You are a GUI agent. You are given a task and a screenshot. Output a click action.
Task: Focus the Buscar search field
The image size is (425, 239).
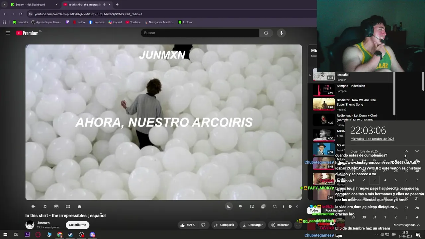[200, 33]
